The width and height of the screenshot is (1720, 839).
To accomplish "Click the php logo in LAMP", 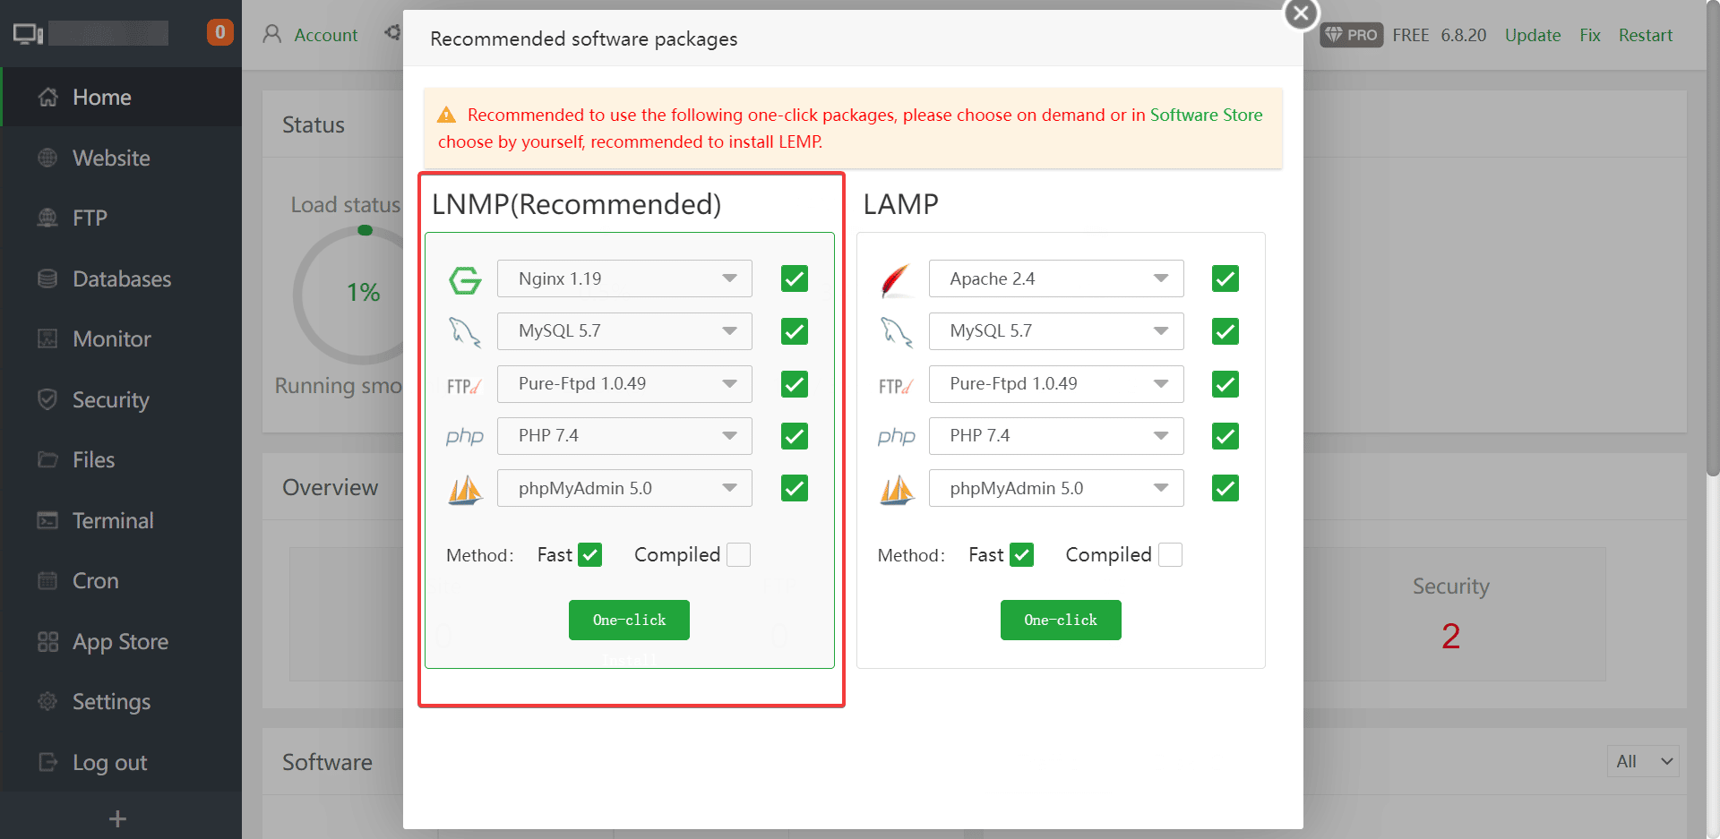I will click(x=897, y=436).
